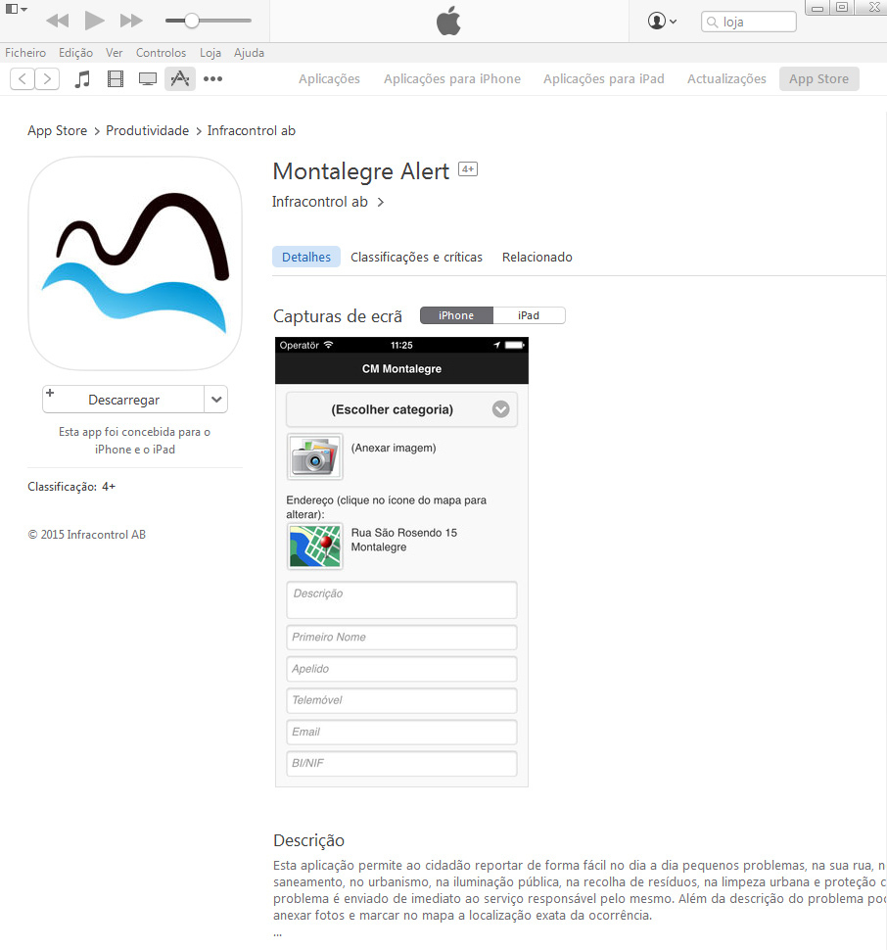
Task: Select iPhone screenshots view
Action: [456, 315]
